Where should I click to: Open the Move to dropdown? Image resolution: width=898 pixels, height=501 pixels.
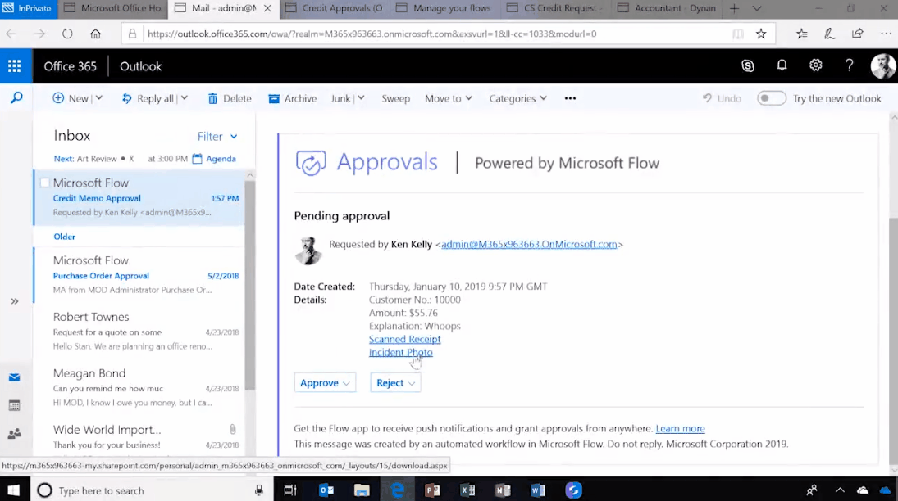449,98
